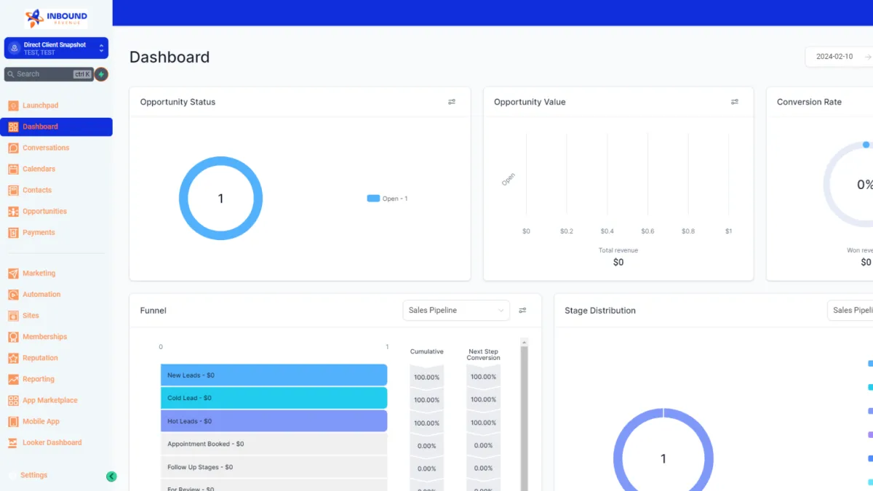This screenshot has width=873, height=491.
Task: Collapse sidebar with green arrow button
Action: click(x=111, y=476)
